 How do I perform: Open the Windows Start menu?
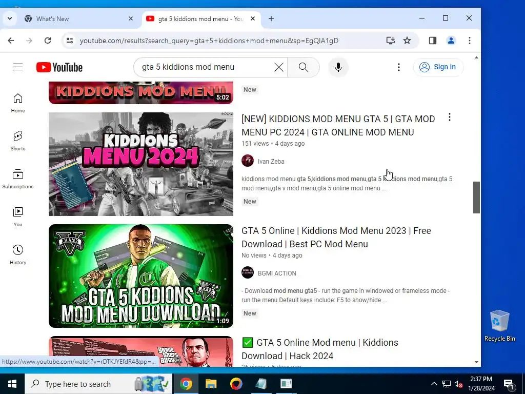coord(12,384)
